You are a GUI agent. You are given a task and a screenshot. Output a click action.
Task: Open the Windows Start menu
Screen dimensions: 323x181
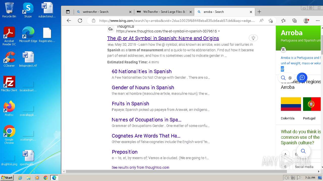[x=7, y=177]
